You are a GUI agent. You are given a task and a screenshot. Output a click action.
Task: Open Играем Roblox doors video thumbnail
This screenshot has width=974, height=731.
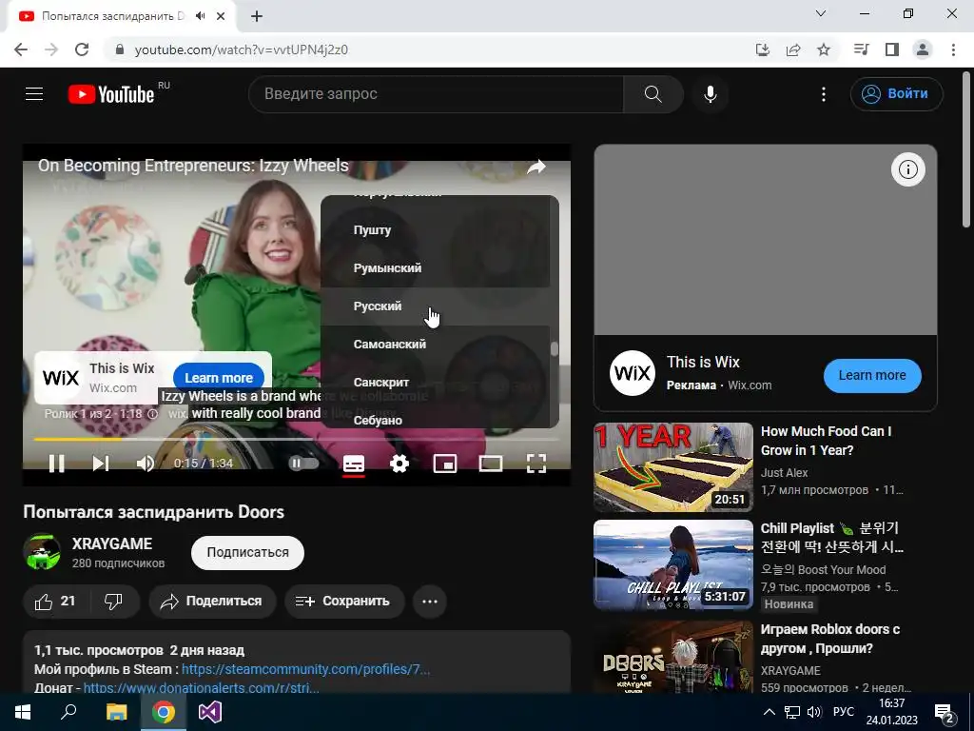coord(673,658)
